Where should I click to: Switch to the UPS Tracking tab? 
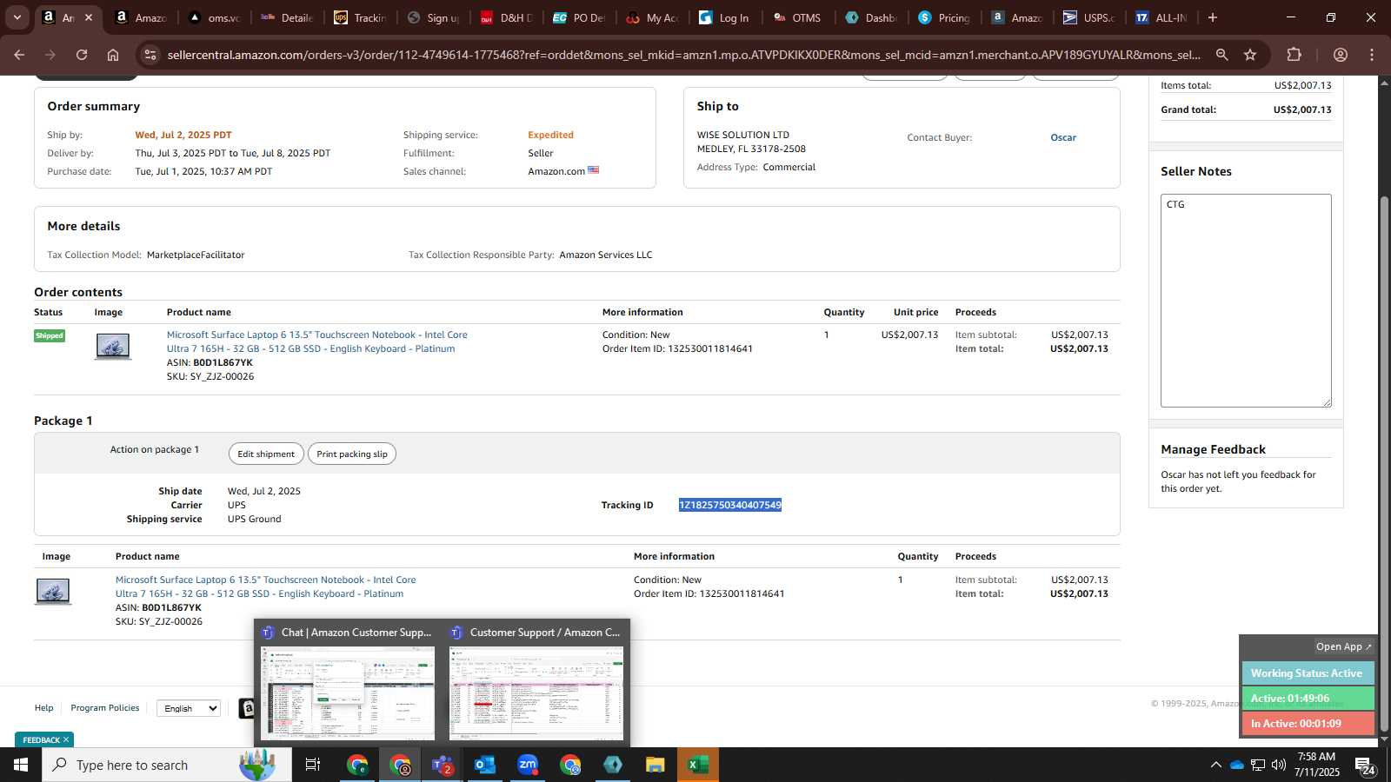point(361,17)
